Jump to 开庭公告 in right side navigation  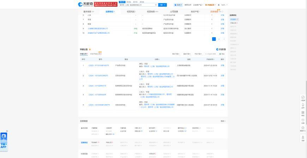pos(234,23)
